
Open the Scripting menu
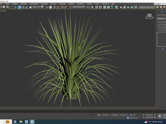click(x=71, y=4)
